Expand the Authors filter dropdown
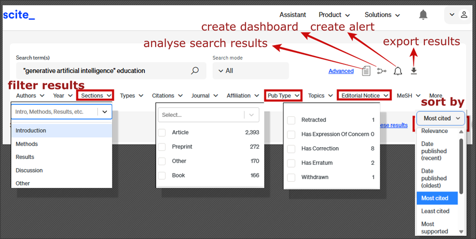476x239 pixels. 30,96
